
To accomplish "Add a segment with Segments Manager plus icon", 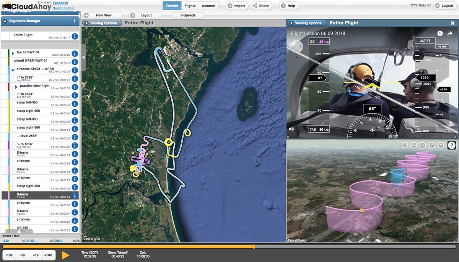I will click(x=75, y=21).
